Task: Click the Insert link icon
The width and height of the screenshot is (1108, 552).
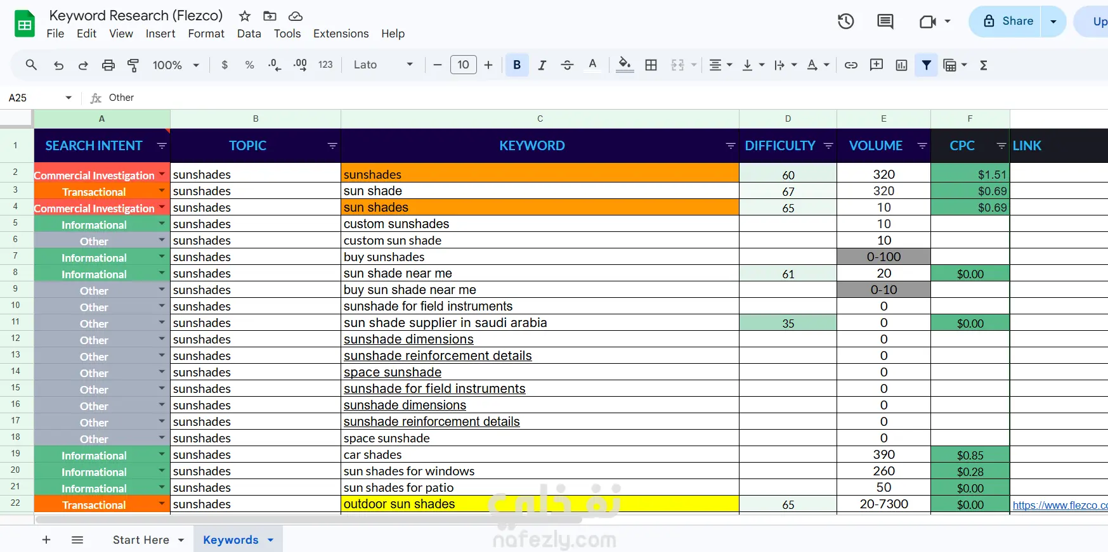Action: click(x=851, y=65)
